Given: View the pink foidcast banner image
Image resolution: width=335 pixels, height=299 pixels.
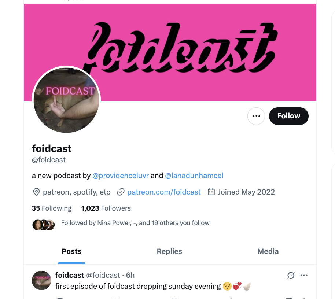Looking at the screenshot, I should coord(170,52).
